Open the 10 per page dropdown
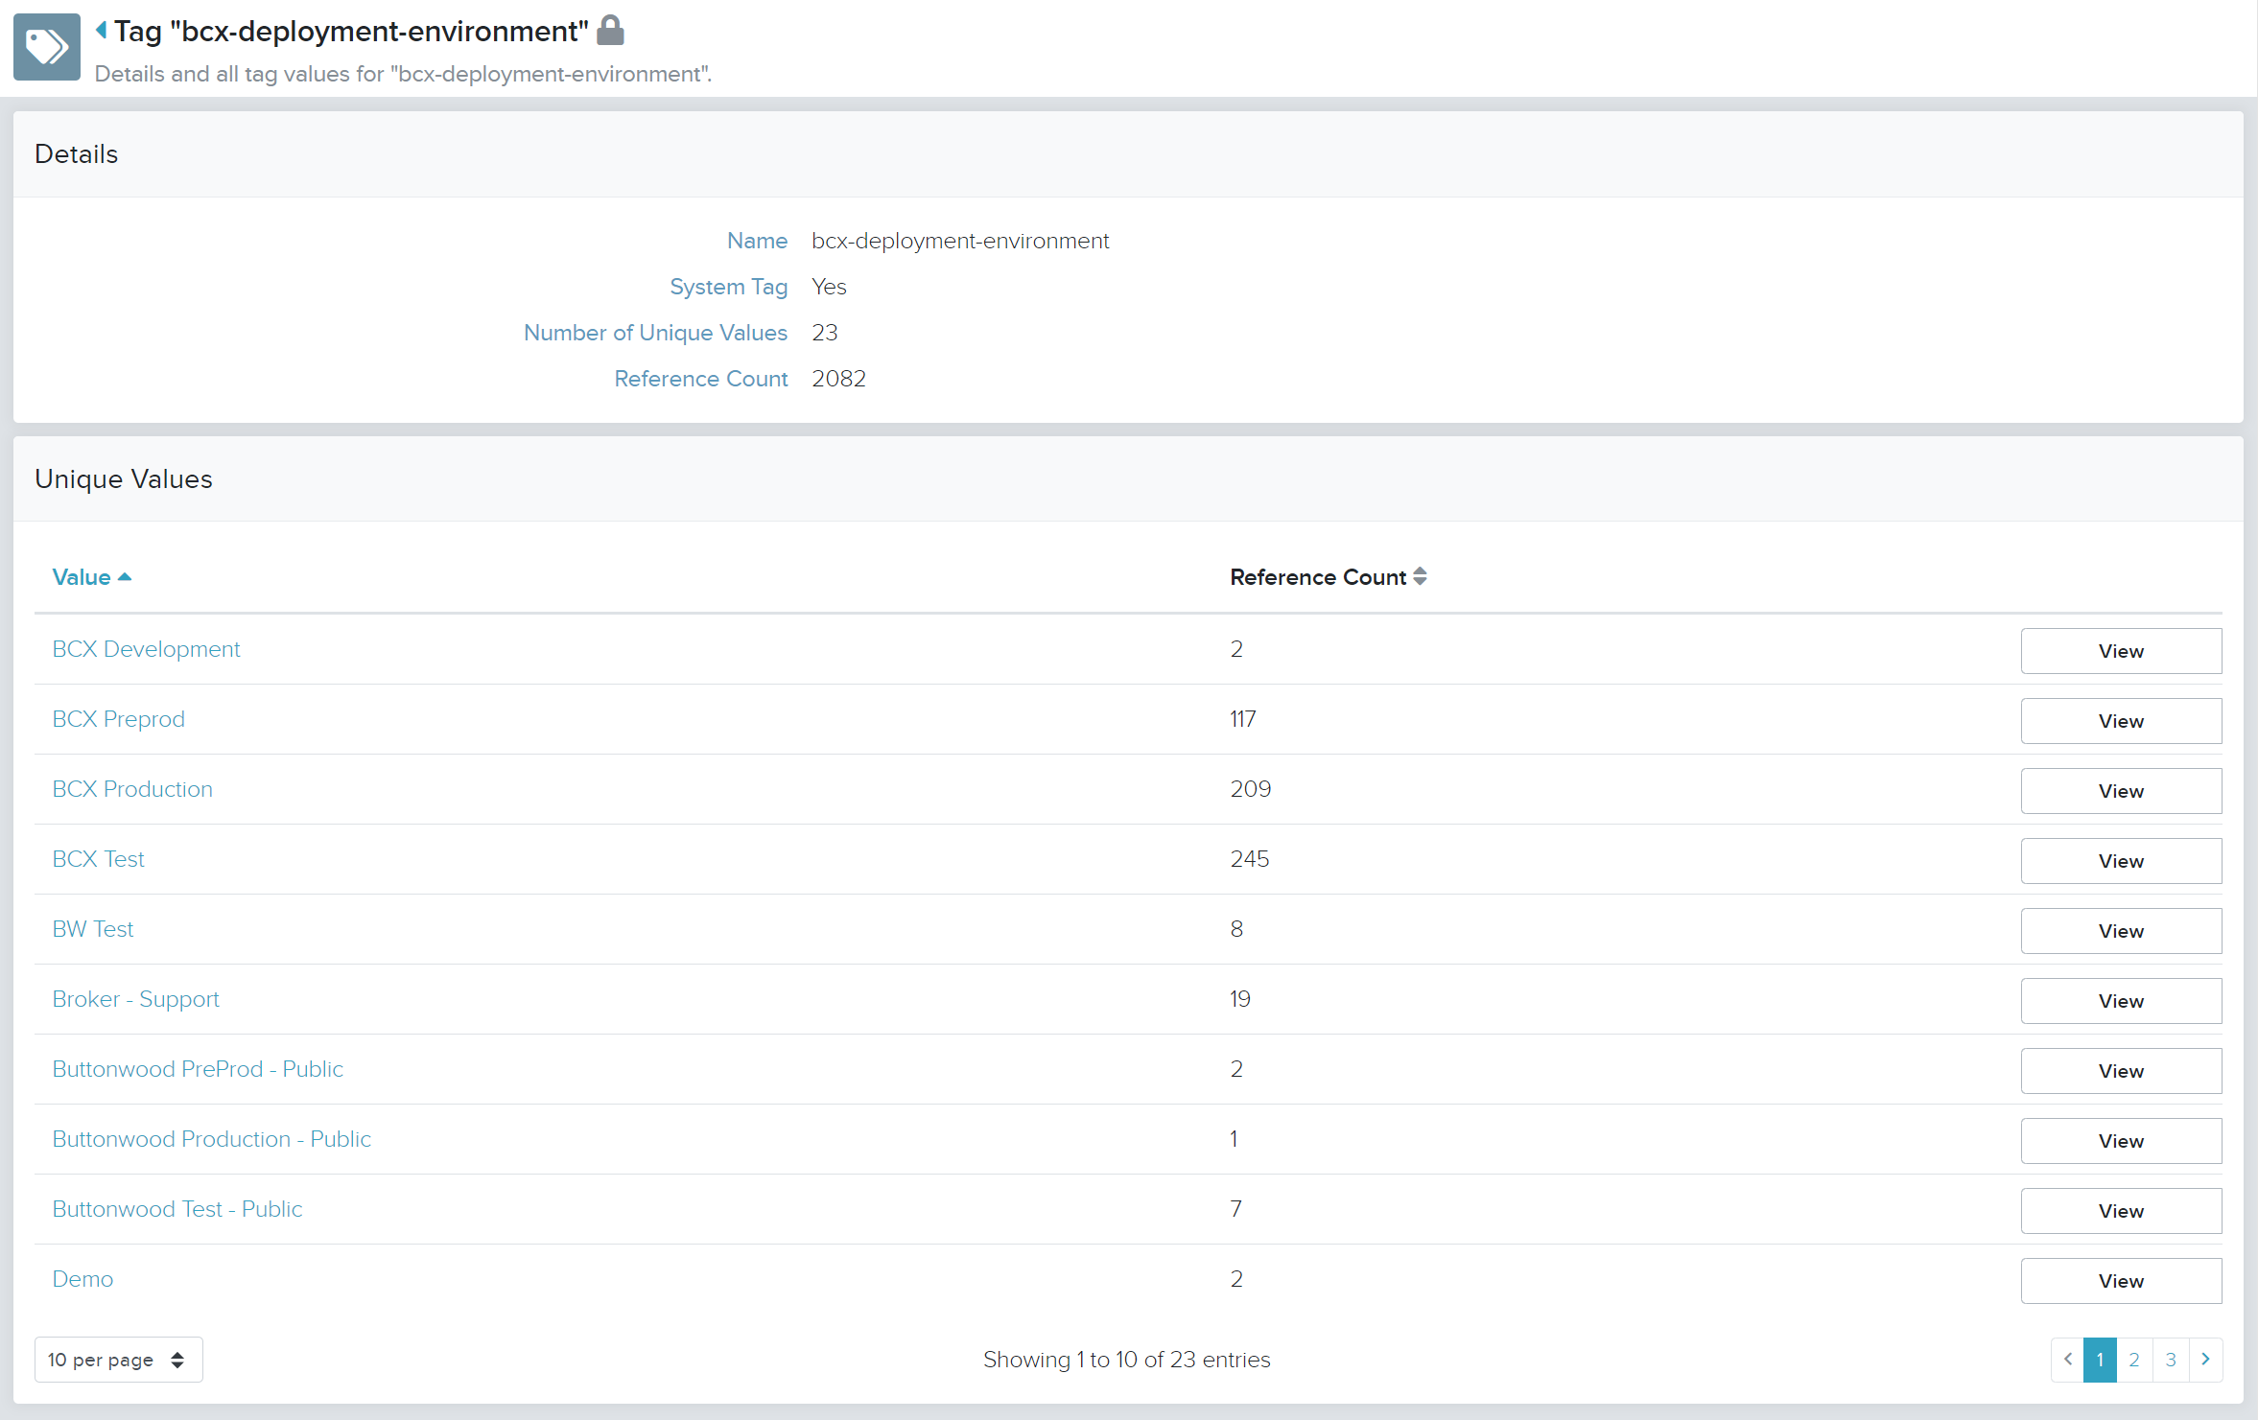The image size is (2258, 1420). point(118,1360)
